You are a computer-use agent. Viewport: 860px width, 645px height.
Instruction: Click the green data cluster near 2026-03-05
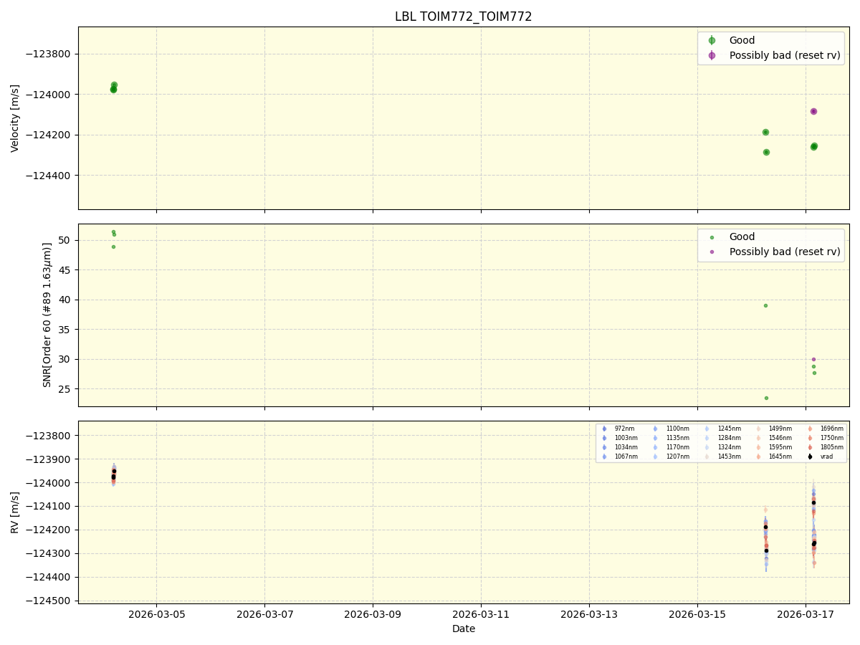113,86
